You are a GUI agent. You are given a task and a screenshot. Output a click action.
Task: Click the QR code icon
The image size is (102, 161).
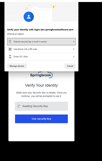pos(10,49)
